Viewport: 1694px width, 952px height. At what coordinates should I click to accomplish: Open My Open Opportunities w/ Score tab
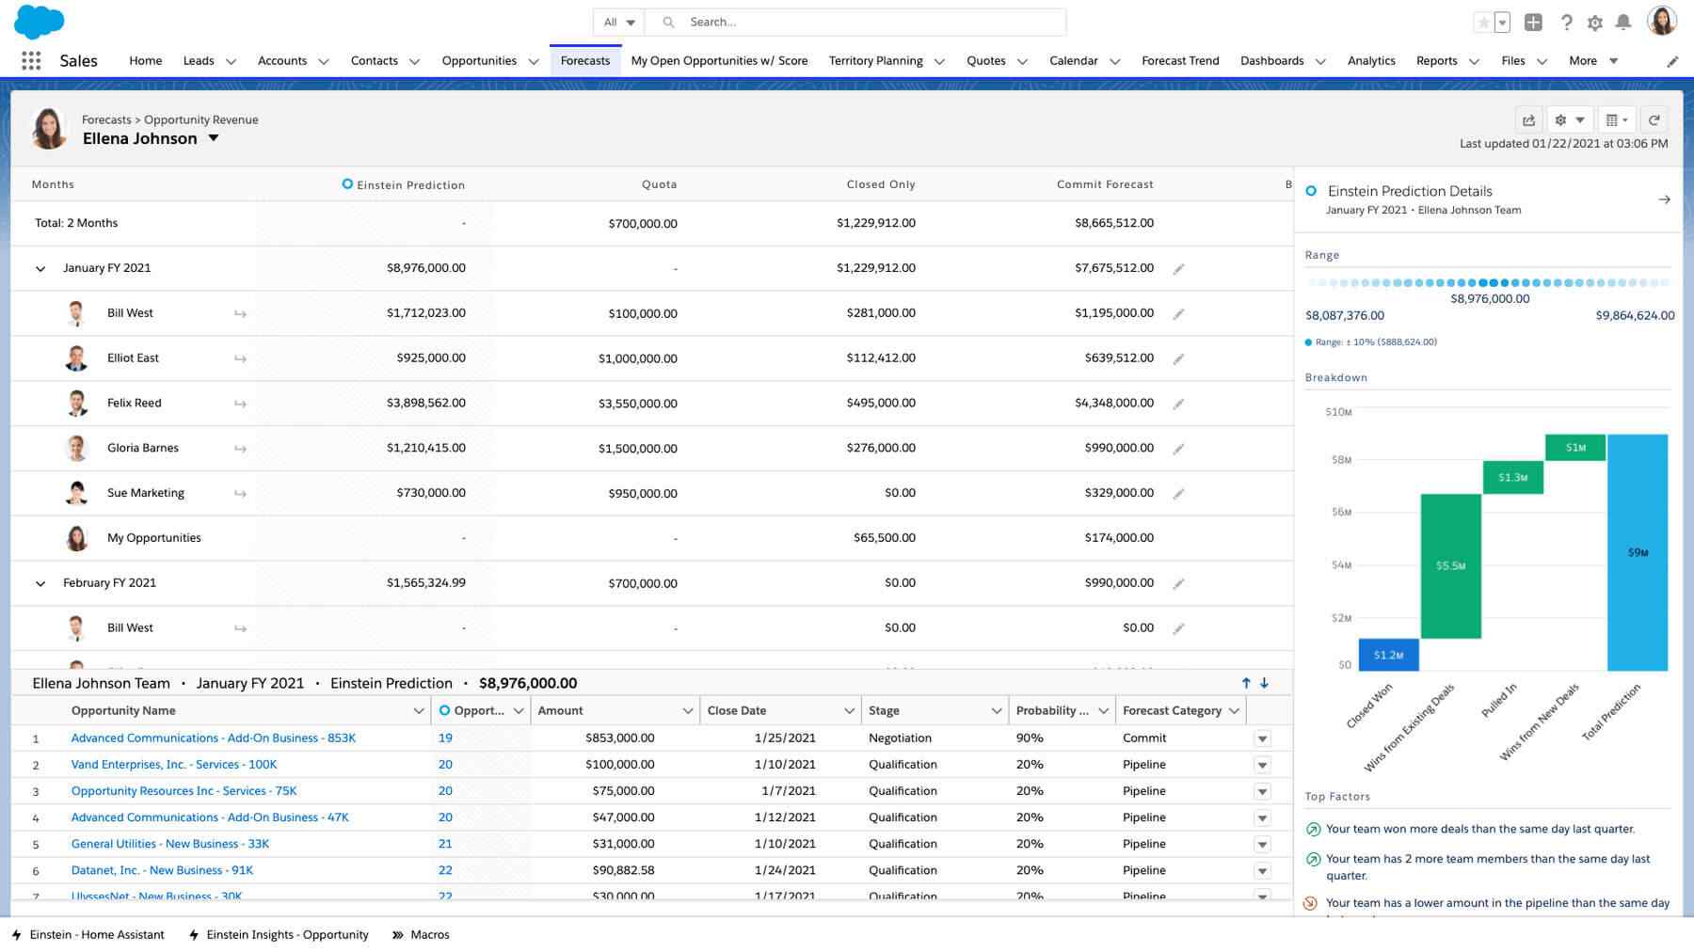click(x=719, y=60)
